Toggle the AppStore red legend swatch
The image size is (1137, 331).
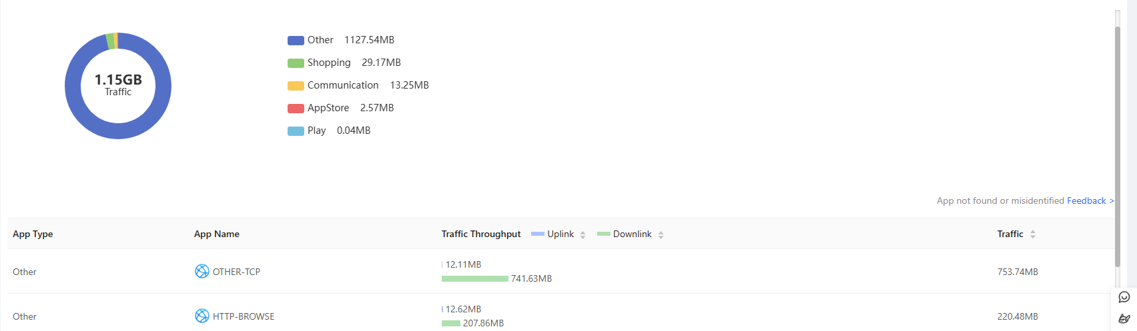296,109
